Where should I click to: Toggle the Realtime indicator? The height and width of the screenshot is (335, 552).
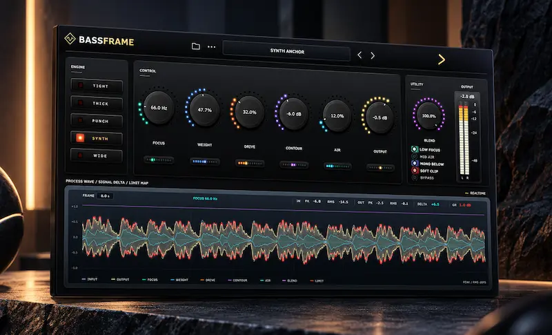(x=475, y=193)
